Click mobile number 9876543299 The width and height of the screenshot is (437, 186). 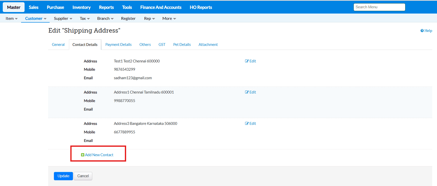[125, 69]
